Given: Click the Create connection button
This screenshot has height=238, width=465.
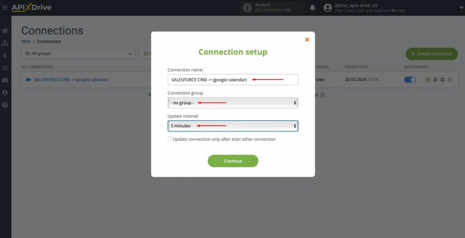Looking at the screenshot, I should click(432, 54).
